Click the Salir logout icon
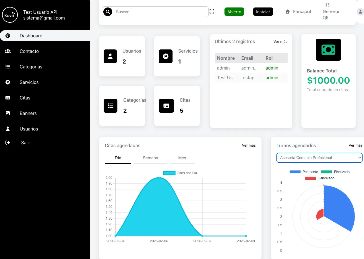Viewport: 364px width, 259px height. pyautogui.click(x=8, y=143)
